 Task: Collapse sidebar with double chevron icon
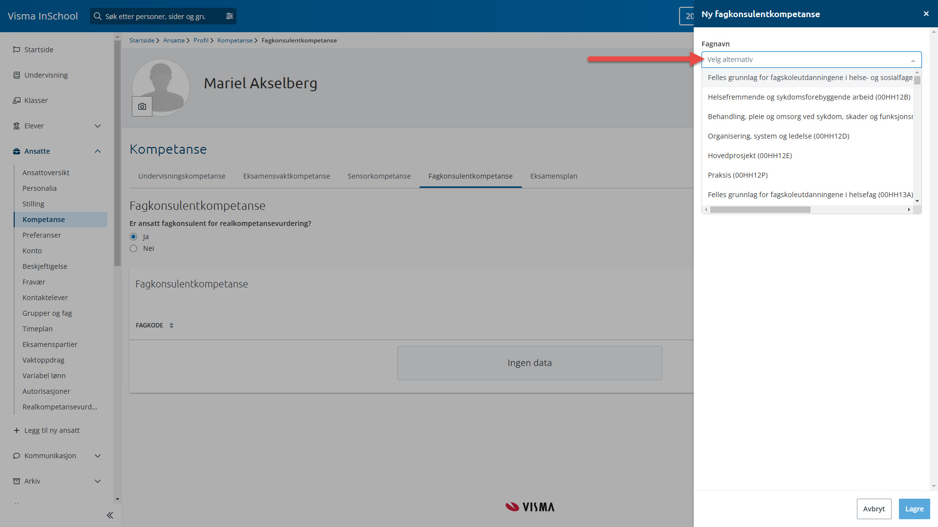click(x=110, y=515)
